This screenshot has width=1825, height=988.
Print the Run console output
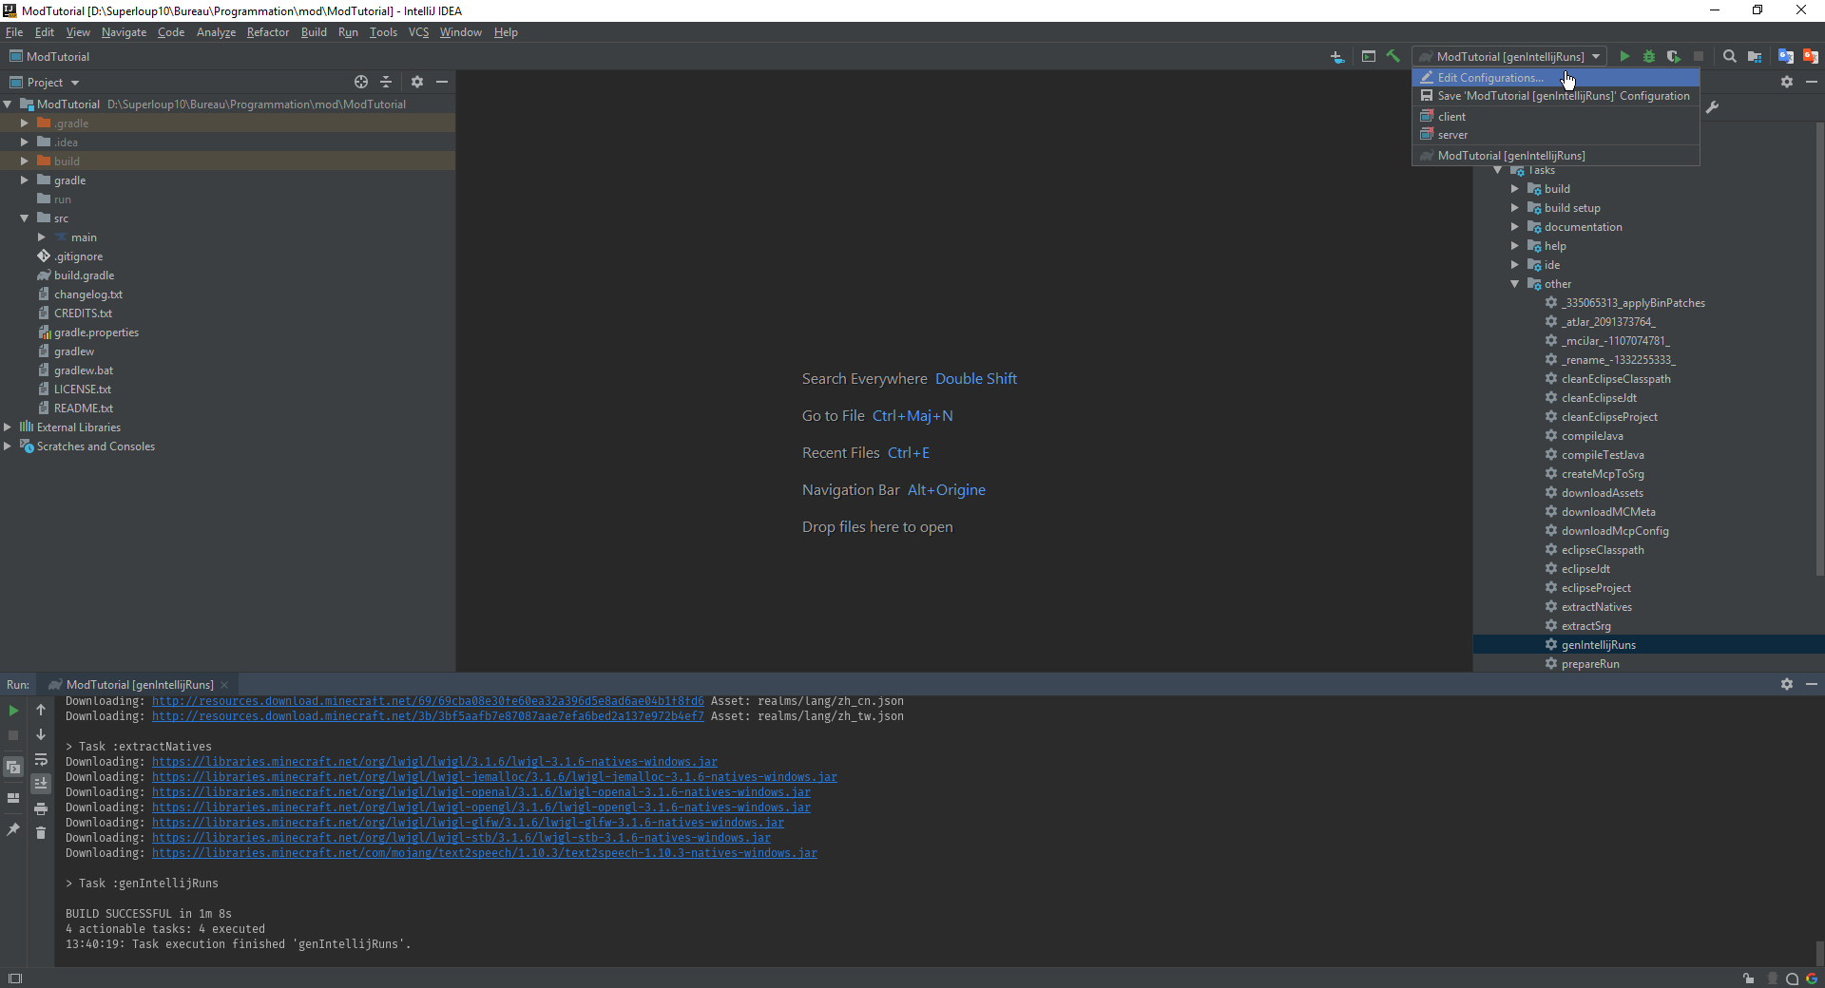[x=41, y=808]
